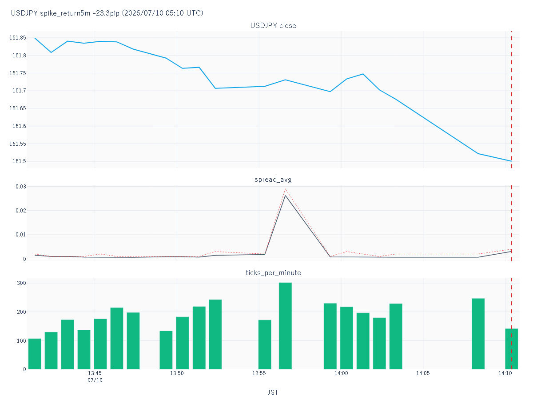Click the spread_avg spike peak
Viewport: 533px width, 400px height.
pyautogui.click(x=285, y=195)
